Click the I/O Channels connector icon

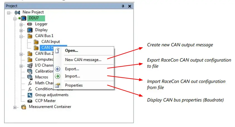coord(30,65)
